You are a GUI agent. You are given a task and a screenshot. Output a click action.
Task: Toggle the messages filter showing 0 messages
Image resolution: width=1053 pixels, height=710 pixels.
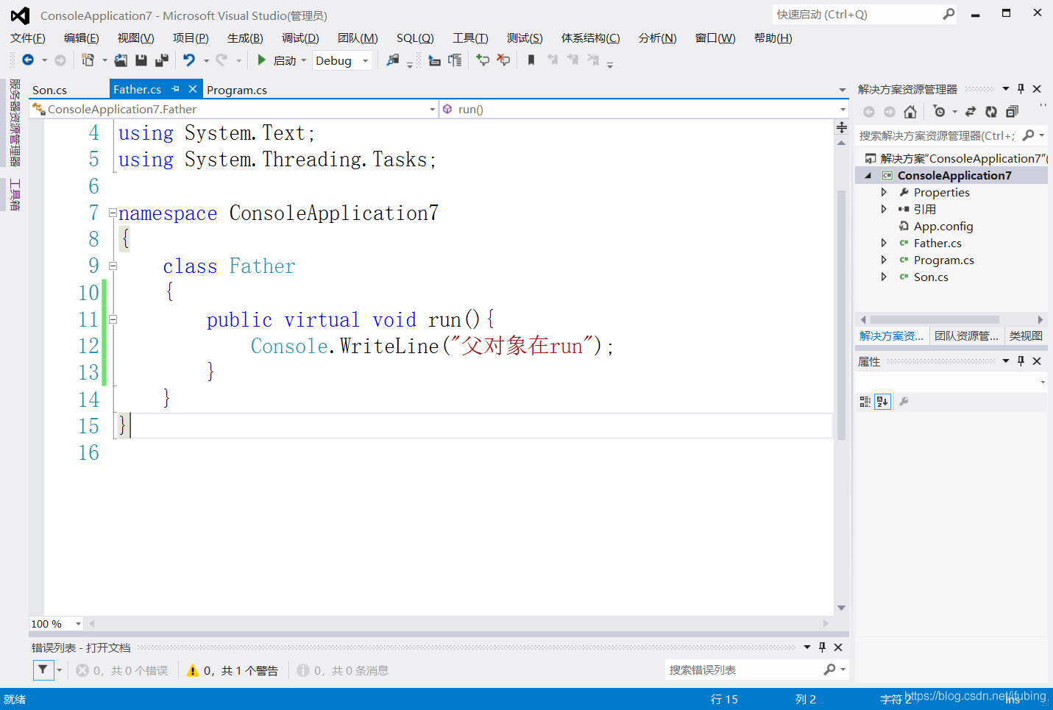pos(343,670)
